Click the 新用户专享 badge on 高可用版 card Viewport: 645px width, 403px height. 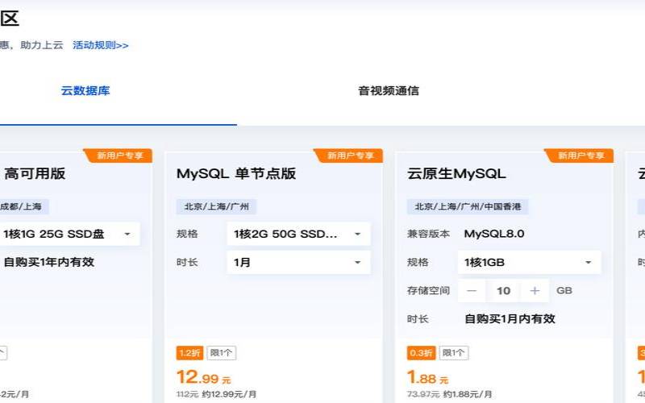119,156
